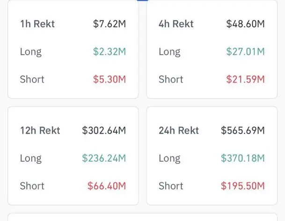285x221 pixels.
Task: Click the 1h Rekt card title
Action: pyautogui.click(x=37, y=24)
